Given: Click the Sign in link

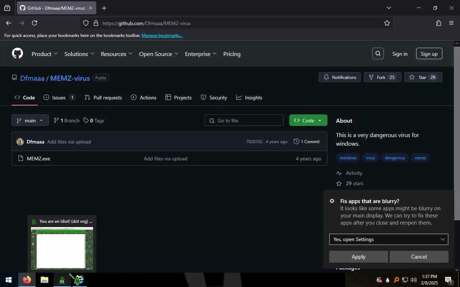Looking at the screenshot, I should [400, 54].
